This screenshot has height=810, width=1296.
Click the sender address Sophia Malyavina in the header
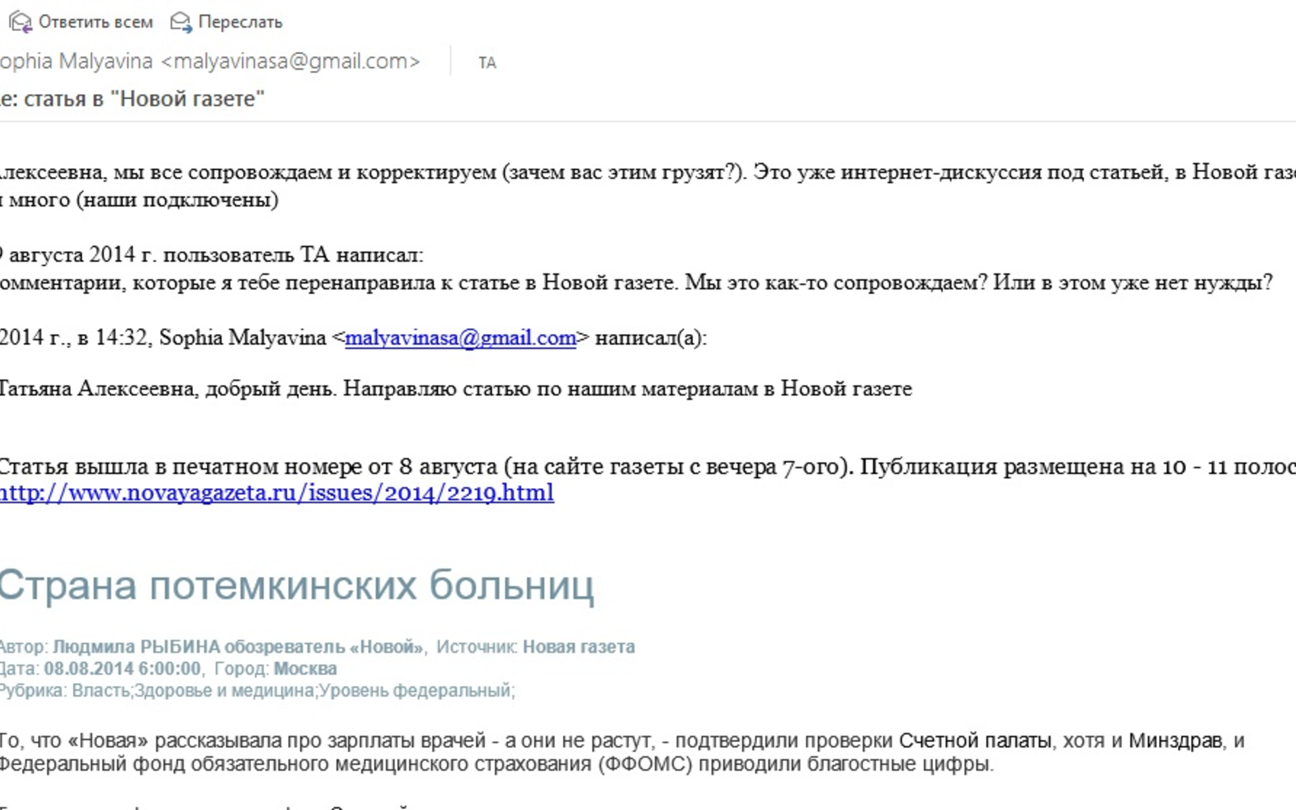pos(210,61)
